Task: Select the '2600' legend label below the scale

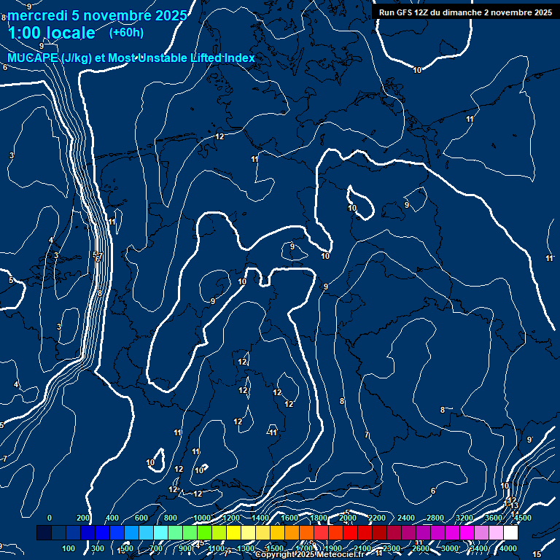Action: 420,548
